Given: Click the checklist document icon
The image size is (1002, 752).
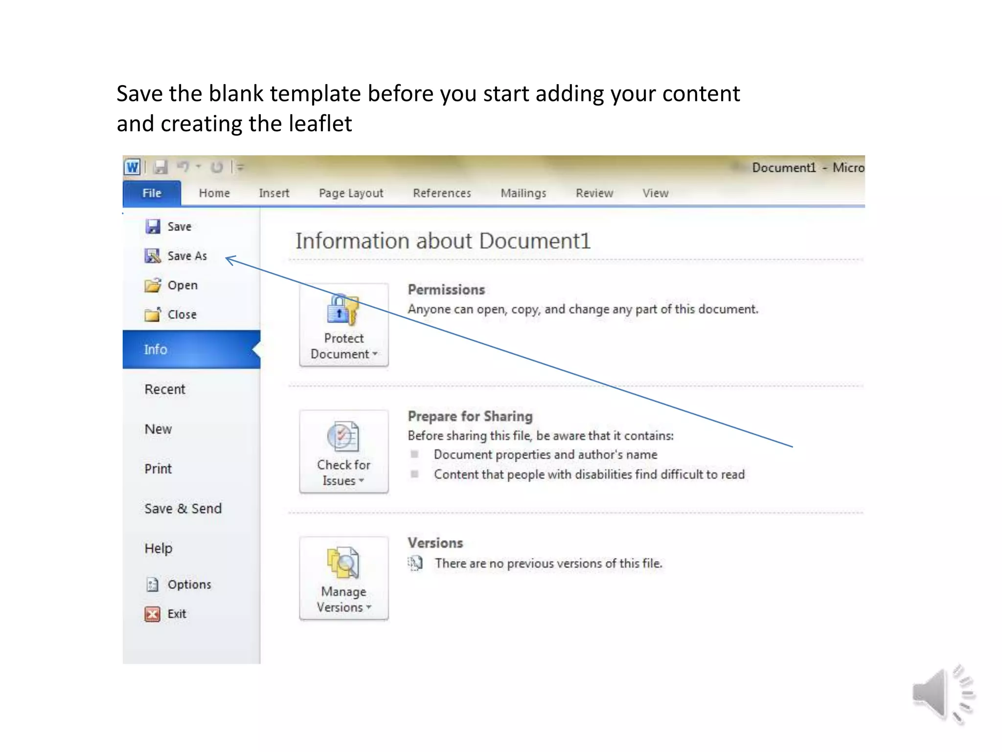Looking at the screenshot, I should (343, 436).
